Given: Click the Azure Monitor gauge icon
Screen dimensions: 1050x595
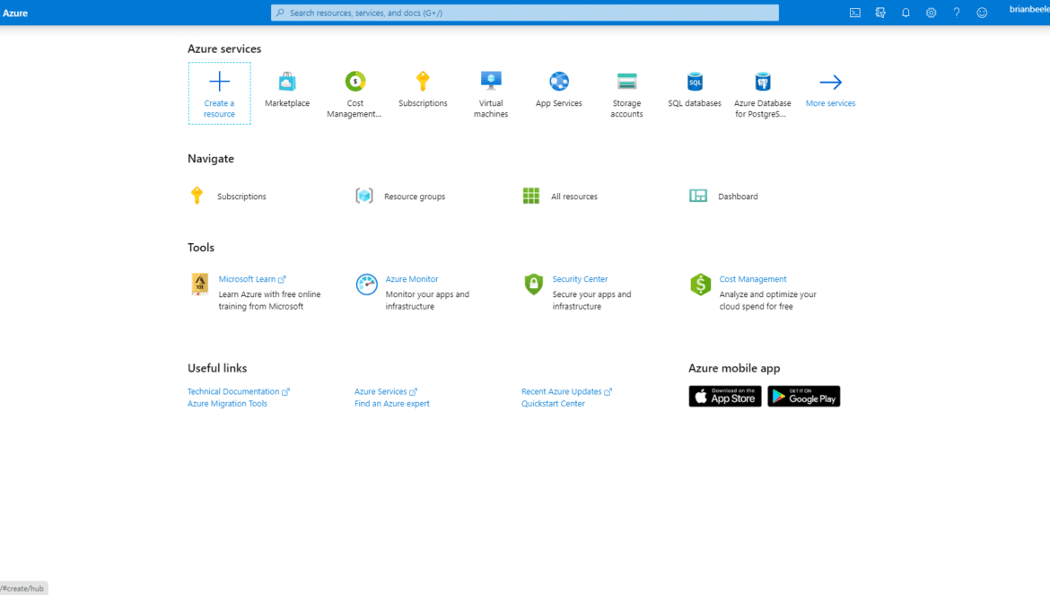Looking at the screenshot, I should click(366, 284).
